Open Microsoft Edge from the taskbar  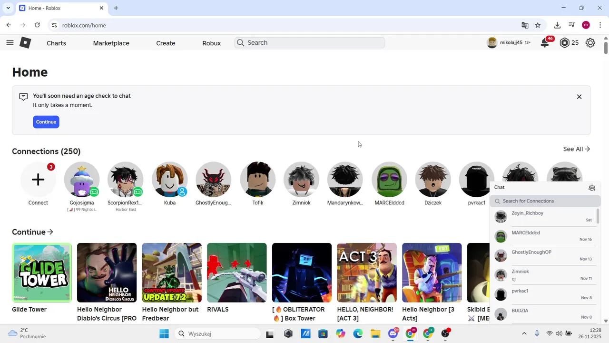coord(358,333)
